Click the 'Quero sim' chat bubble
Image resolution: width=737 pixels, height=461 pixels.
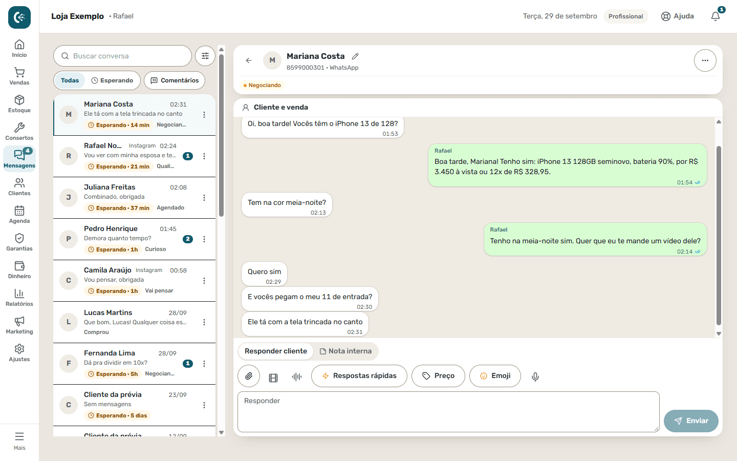pyautogui.click(x=264, y=274)
